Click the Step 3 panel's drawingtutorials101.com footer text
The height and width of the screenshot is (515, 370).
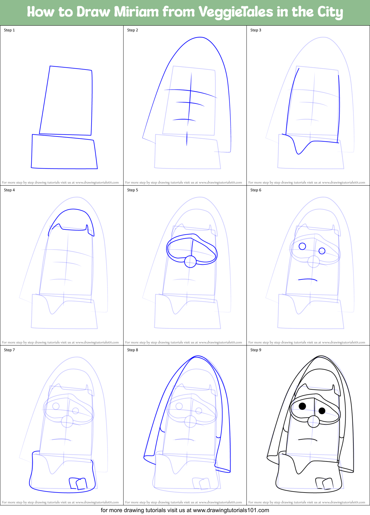(x=307, y=182)
